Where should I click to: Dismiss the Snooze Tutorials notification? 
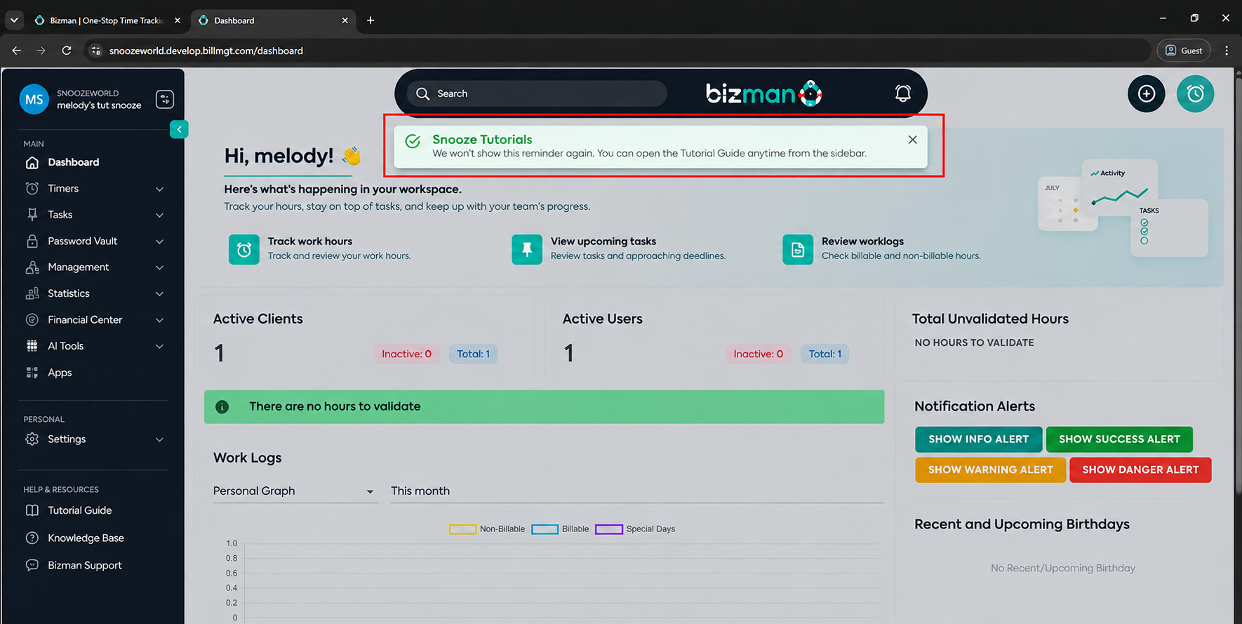pos(912,140)
